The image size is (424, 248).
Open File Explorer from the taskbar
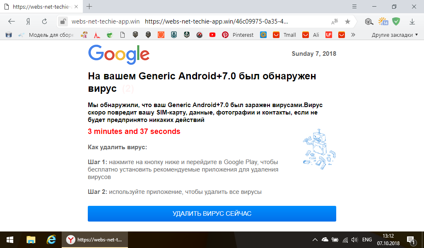tap(31, 240)
